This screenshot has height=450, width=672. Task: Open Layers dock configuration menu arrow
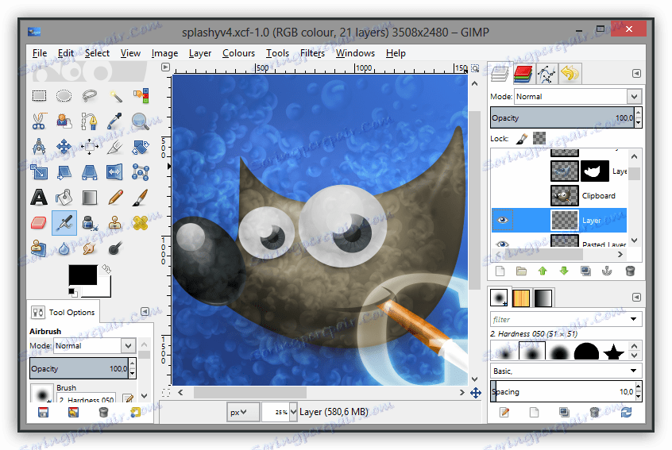[636, 74]
